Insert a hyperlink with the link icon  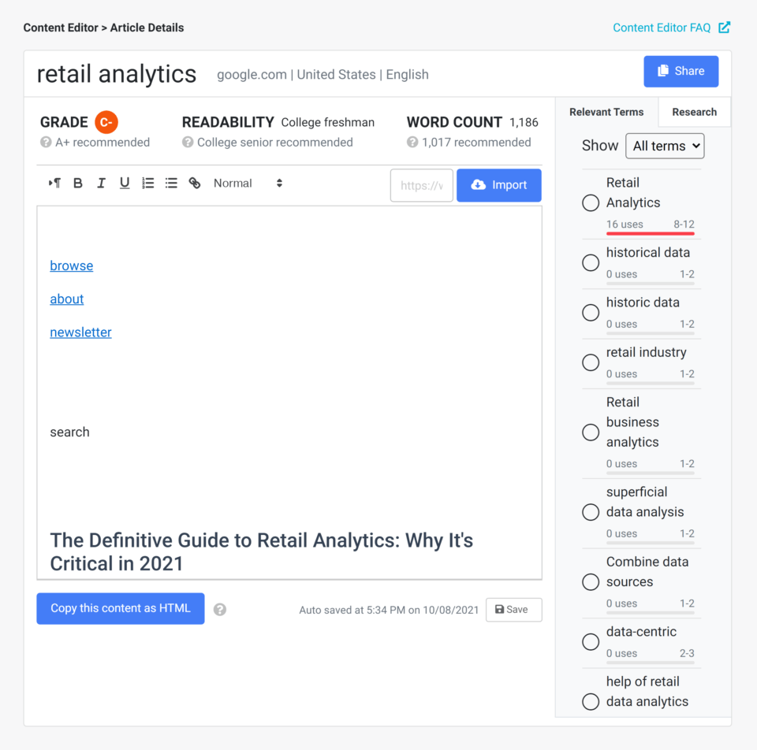point(195,183)
